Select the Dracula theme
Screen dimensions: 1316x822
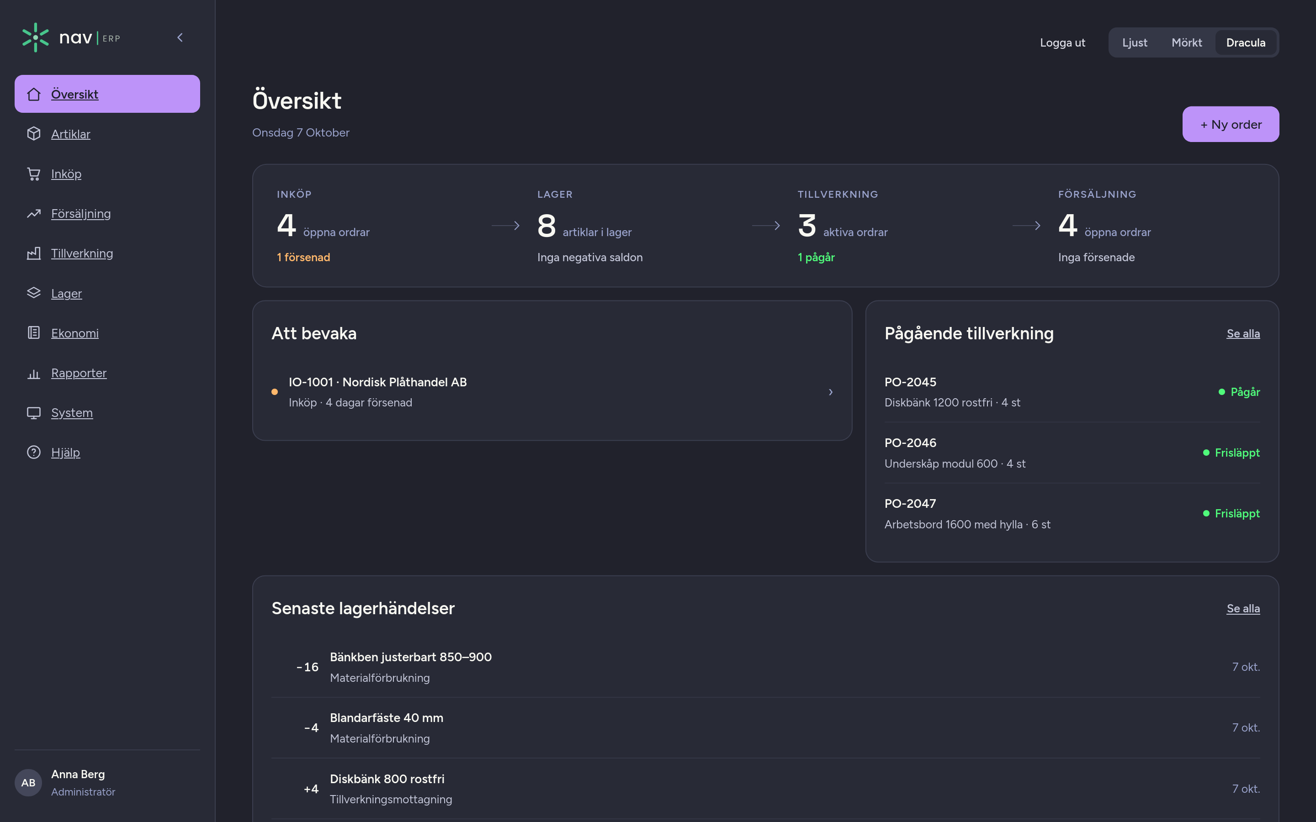(1245, 42)
